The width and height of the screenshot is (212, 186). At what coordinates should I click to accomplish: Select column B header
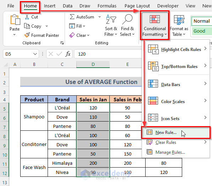tap(34, 64)
